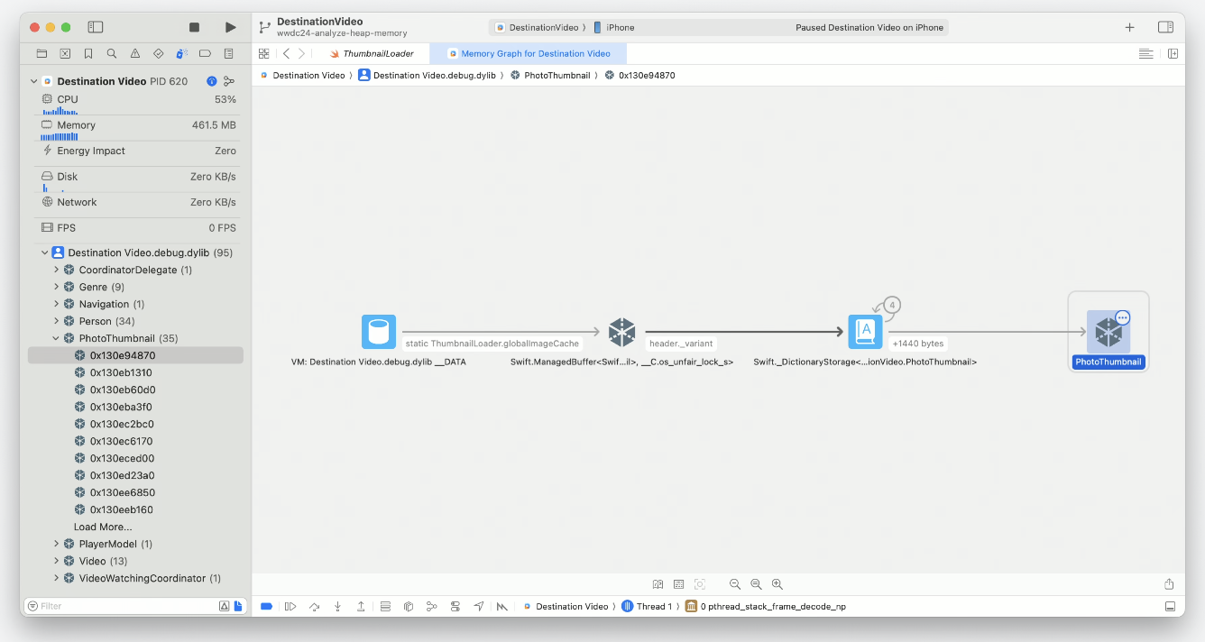This screenshot has height=642, width=1205.
Task: Go forward in editor history
Action: (x=301, y=53)
